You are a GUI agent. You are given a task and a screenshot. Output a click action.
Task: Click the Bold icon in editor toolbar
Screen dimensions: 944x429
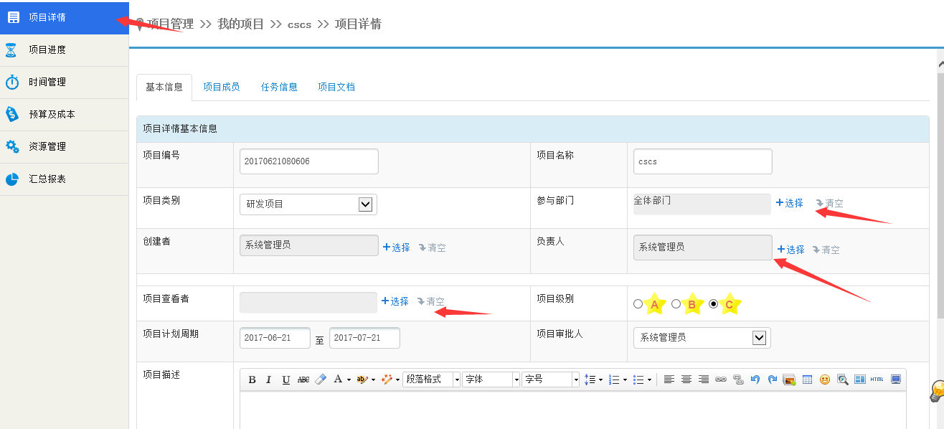click(252, 379)
